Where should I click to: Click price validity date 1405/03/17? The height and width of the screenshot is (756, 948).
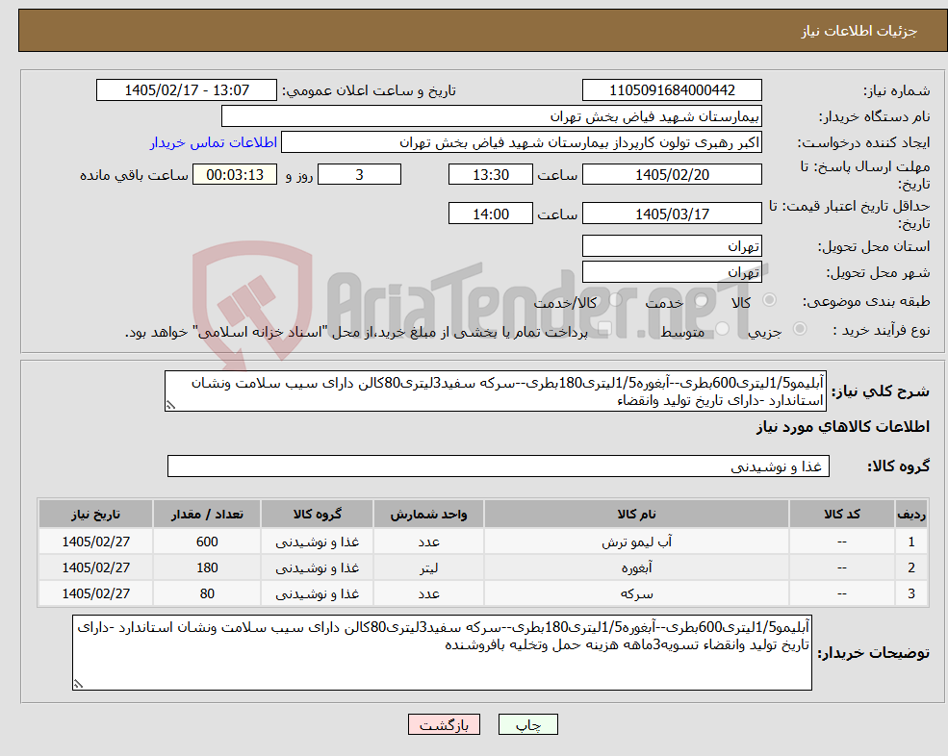click(x=672, y=214)
